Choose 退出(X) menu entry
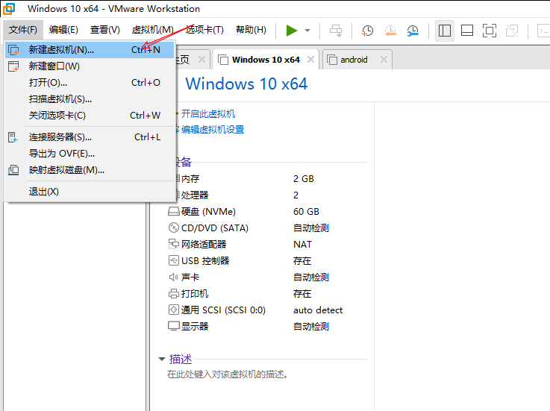Screen dimensions: 550x411 90,192
